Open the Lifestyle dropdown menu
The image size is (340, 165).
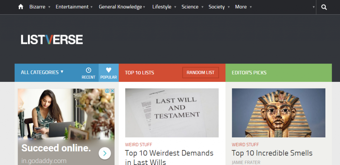[x=164, y=7]
